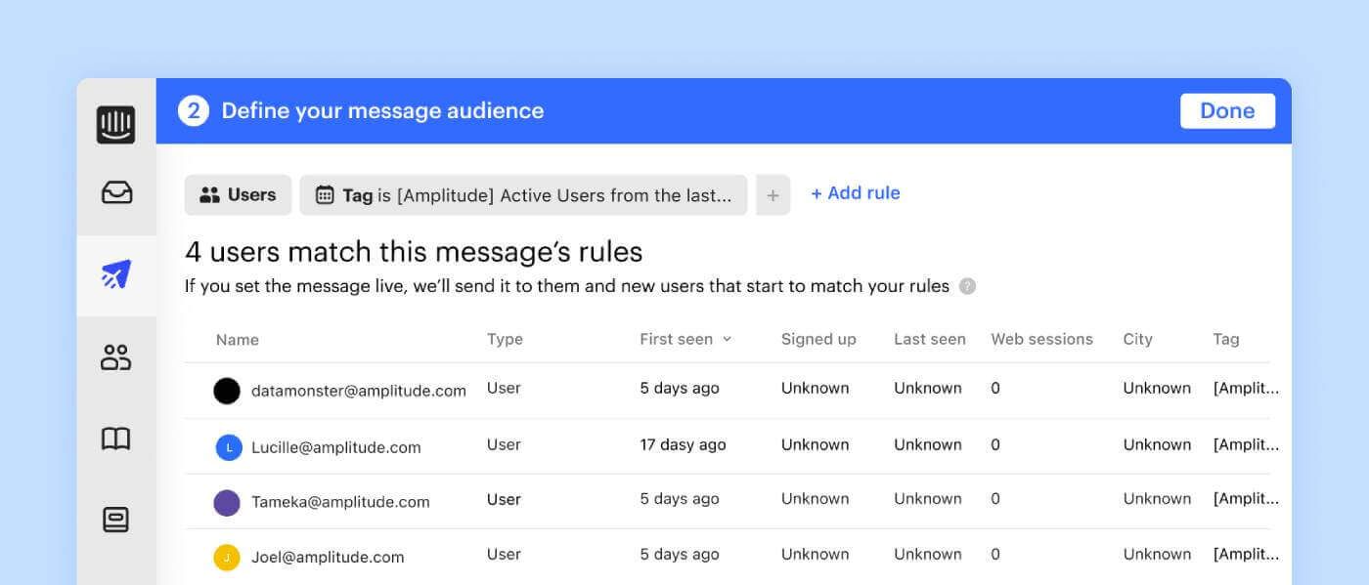
Task: Open user Lucille@amplitude.com
Action: (x=336, y=447)
